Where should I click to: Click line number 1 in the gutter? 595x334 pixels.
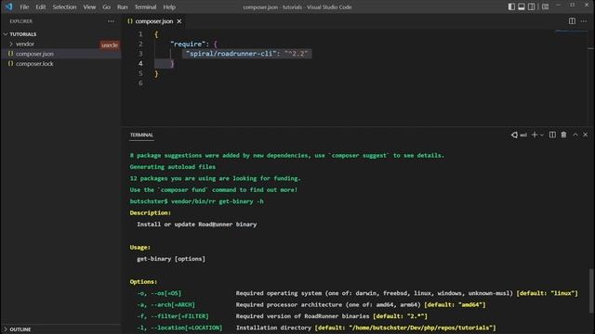pyautogui.click(x=140, y=34)
